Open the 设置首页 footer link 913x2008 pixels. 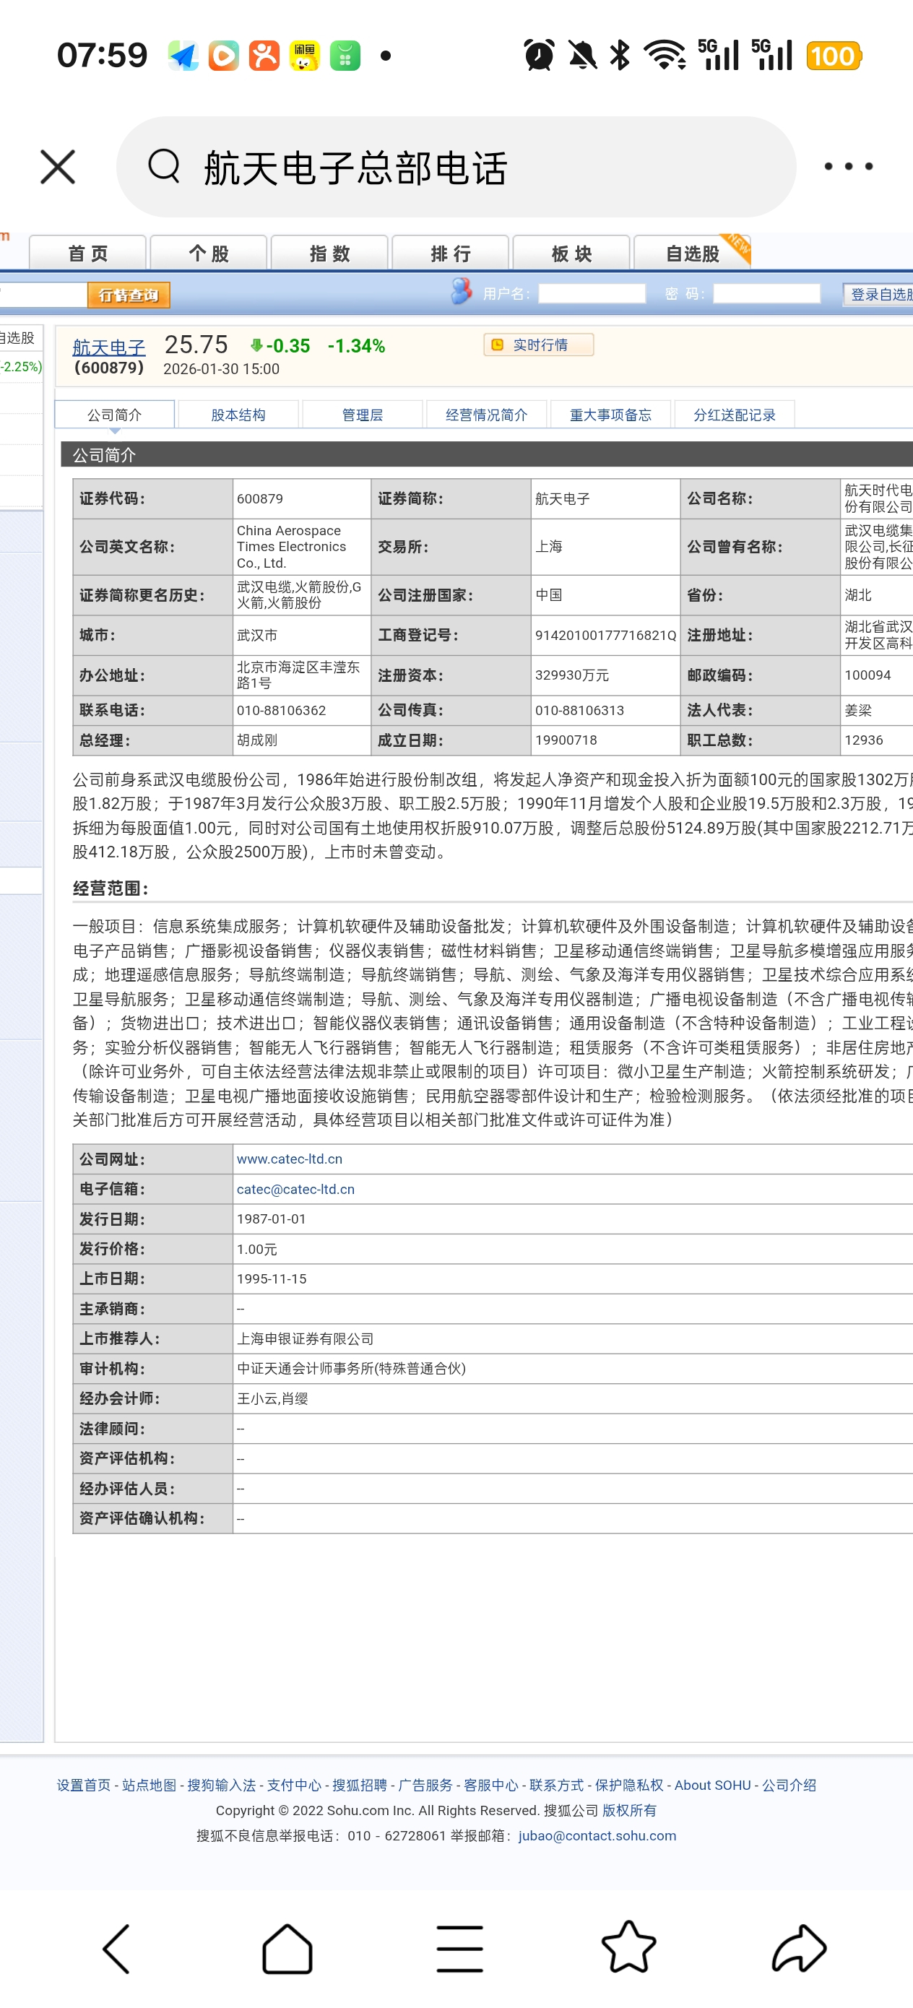tap(83, 1785)
